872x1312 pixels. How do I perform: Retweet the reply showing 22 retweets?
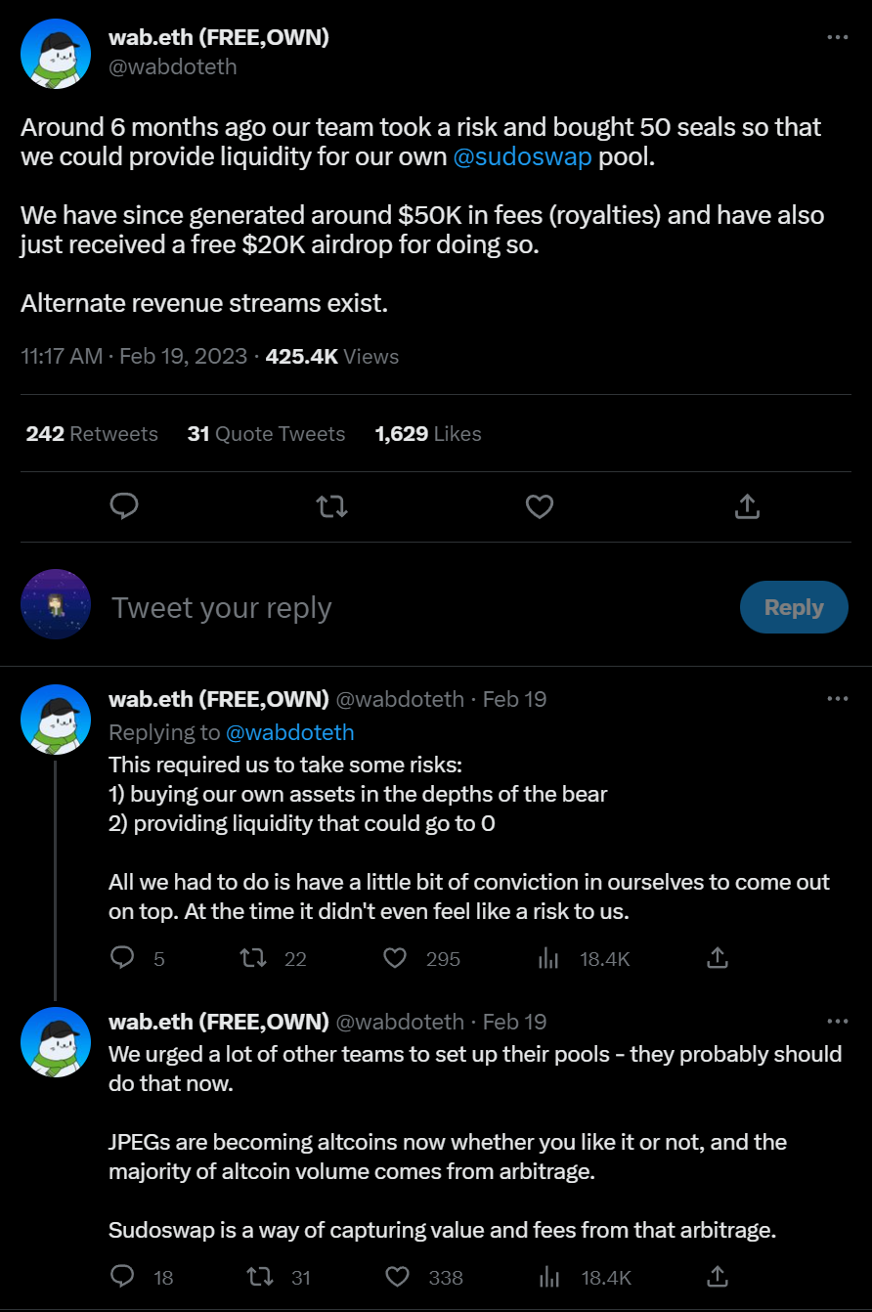click(254, 958)
